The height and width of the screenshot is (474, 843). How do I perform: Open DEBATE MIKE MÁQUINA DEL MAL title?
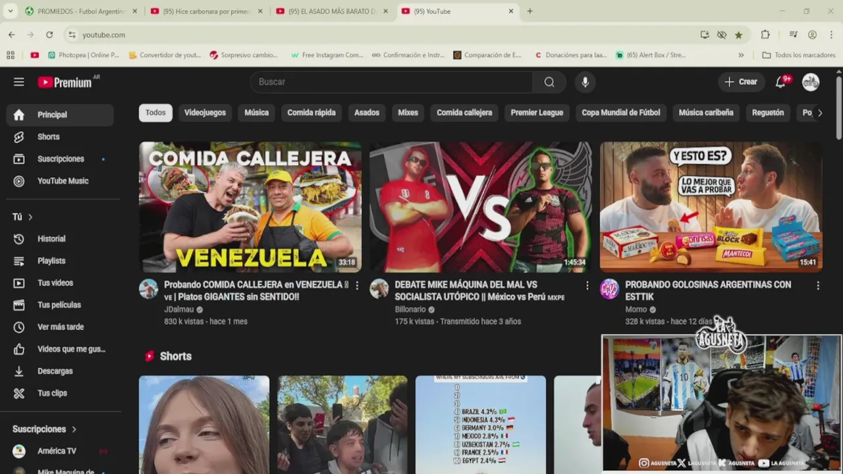479,291
